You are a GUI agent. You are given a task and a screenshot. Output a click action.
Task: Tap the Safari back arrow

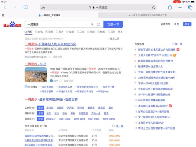click(x=5, y=7)
